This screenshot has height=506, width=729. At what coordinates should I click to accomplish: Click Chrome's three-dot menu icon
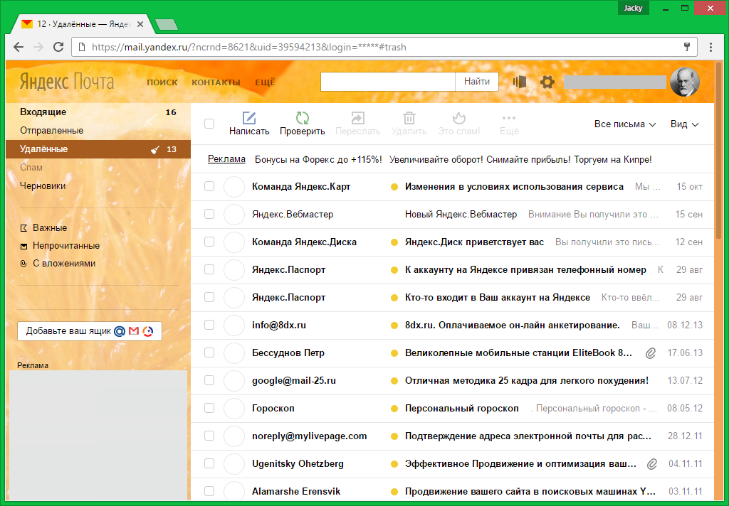(x=710, y=48)
